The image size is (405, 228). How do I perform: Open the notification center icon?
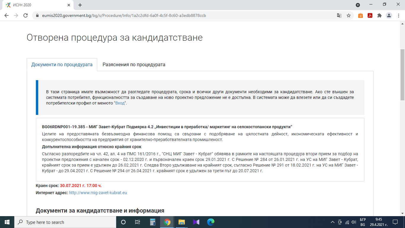coord(395,222)
